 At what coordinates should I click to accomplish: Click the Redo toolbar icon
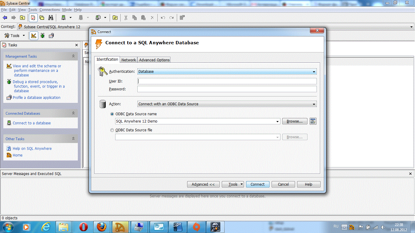172,18
